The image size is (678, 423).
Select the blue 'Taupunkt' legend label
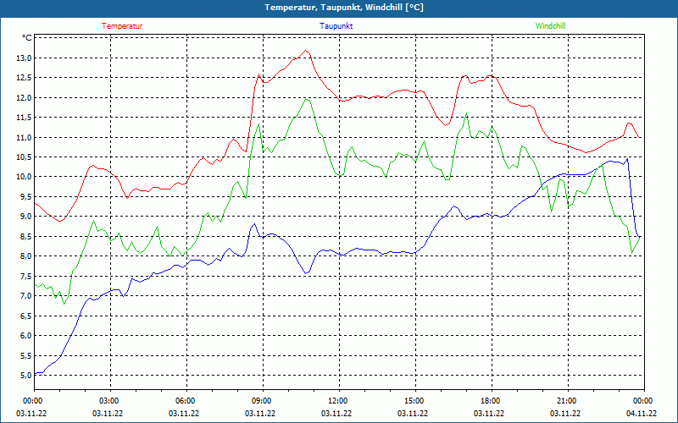point(336,26)
